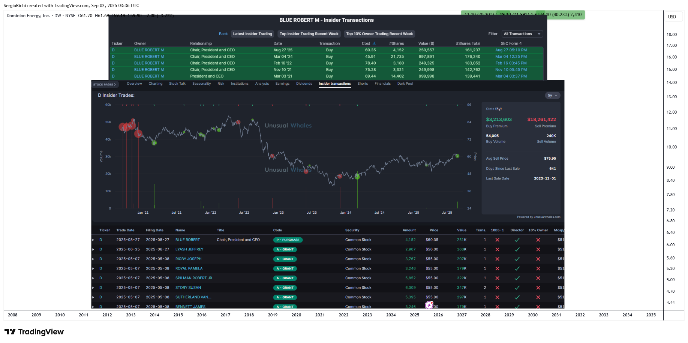Click the green 2,410 price label at top
Image resolution: width=688 pixels, height=343 pixels.
pyautogui.click(x=567, y=15)
